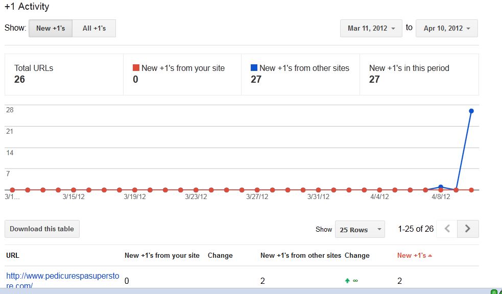Click the blue legend square for other sites

point(254,68)
